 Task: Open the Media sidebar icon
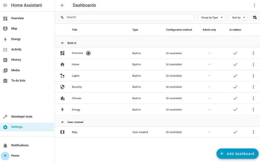(x=5, y=70)
